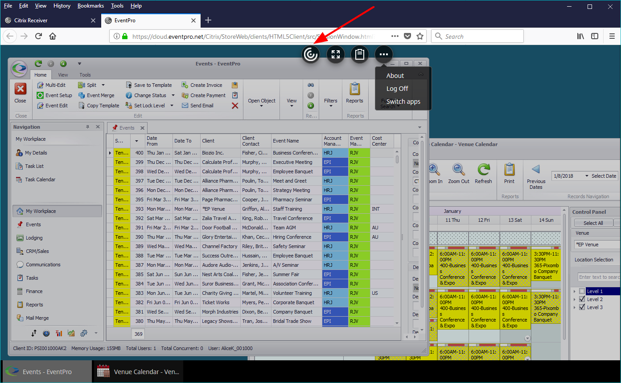Open CRM/Sales in navigation panel
621x383 pixels.
point(37,251)
